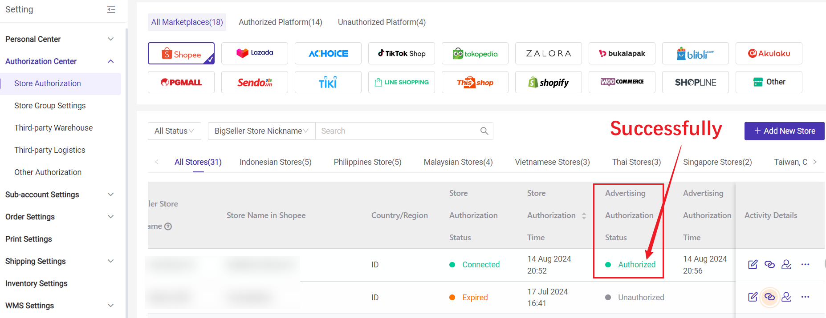Viewport: 826px width, 318px height.
Task: Select the Shopify marketplace
Action: (549, 82)
